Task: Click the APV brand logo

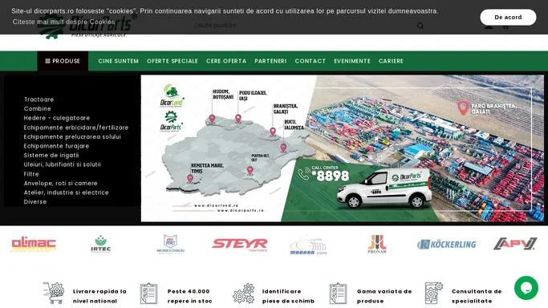Action: (515, 244)
